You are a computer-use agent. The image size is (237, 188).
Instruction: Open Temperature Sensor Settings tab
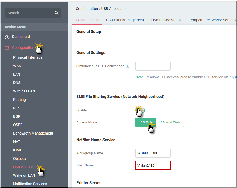point(212,20)
